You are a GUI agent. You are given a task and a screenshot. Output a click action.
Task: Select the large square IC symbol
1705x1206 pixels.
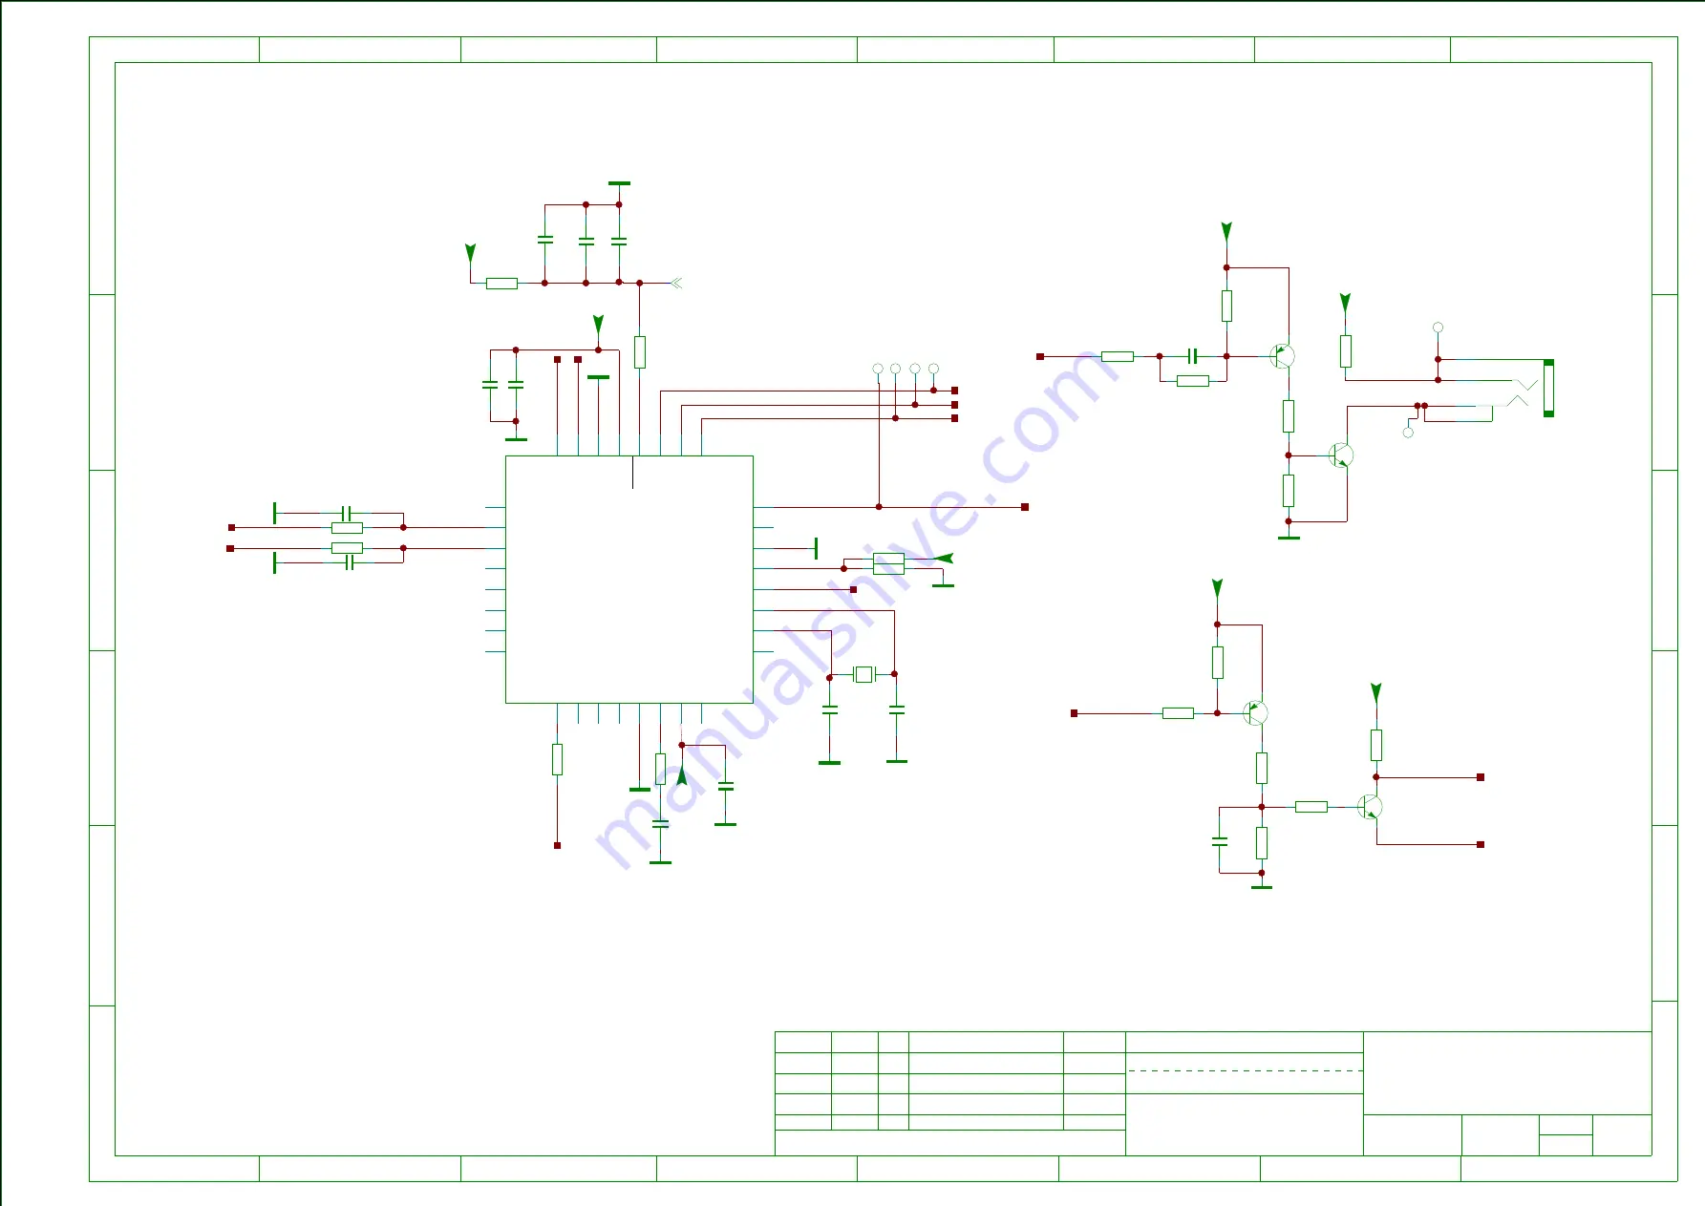(x=629, y=580)
